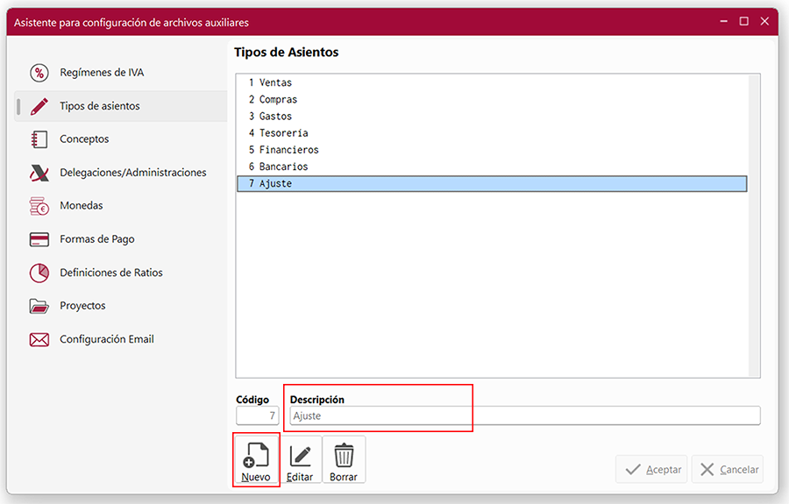Delete entry with Borrar button
789x504 pixels.
click(344, 460)
